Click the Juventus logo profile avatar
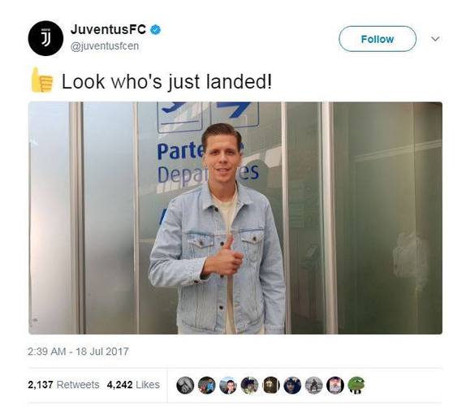The height and width of the screenshot is (406, 466). [45, 38]
